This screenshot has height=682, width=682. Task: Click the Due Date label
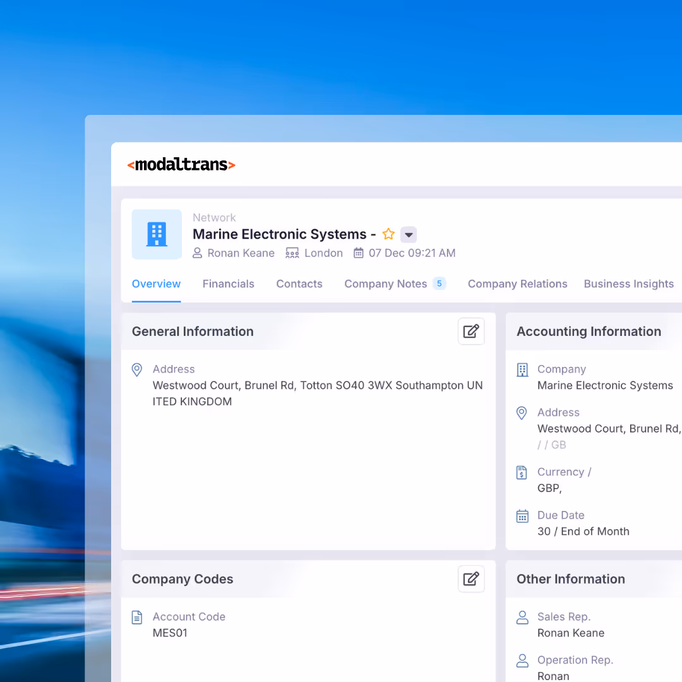561,515
